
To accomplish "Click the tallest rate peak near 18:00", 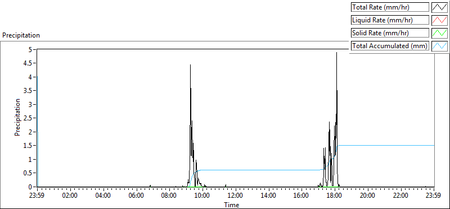I will (x=336, y=53).
